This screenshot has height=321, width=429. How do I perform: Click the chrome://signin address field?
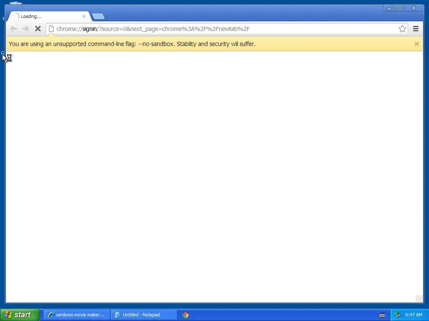click(x=227, y=29)
